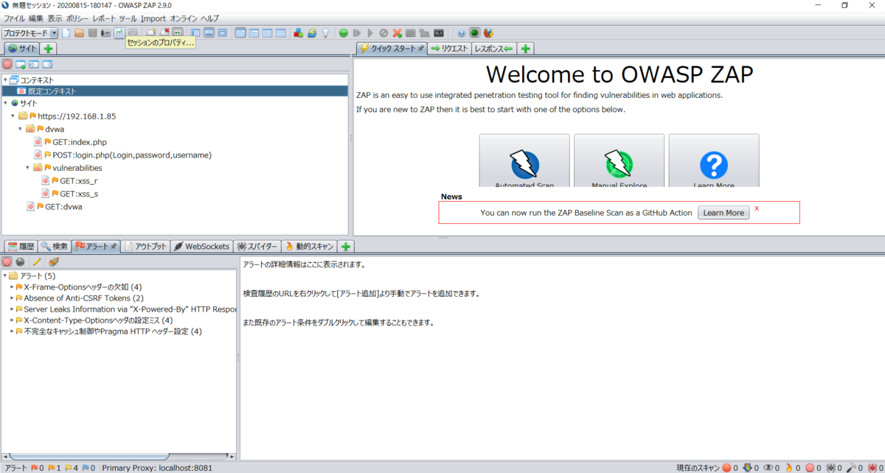Switch to the 履歴 tab
Screen dimensions: 885x473
[21, 246]
